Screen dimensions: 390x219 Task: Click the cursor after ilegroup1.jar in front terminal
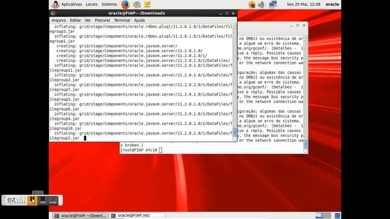pyautogui.click(x=85, y=138)
